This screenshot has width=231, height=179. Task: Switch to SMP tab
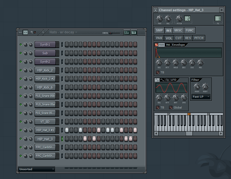coord(159,30)
